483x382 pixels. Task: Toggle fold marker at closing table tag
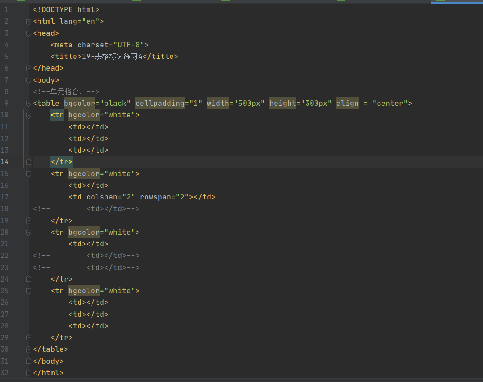pos(29,349)
